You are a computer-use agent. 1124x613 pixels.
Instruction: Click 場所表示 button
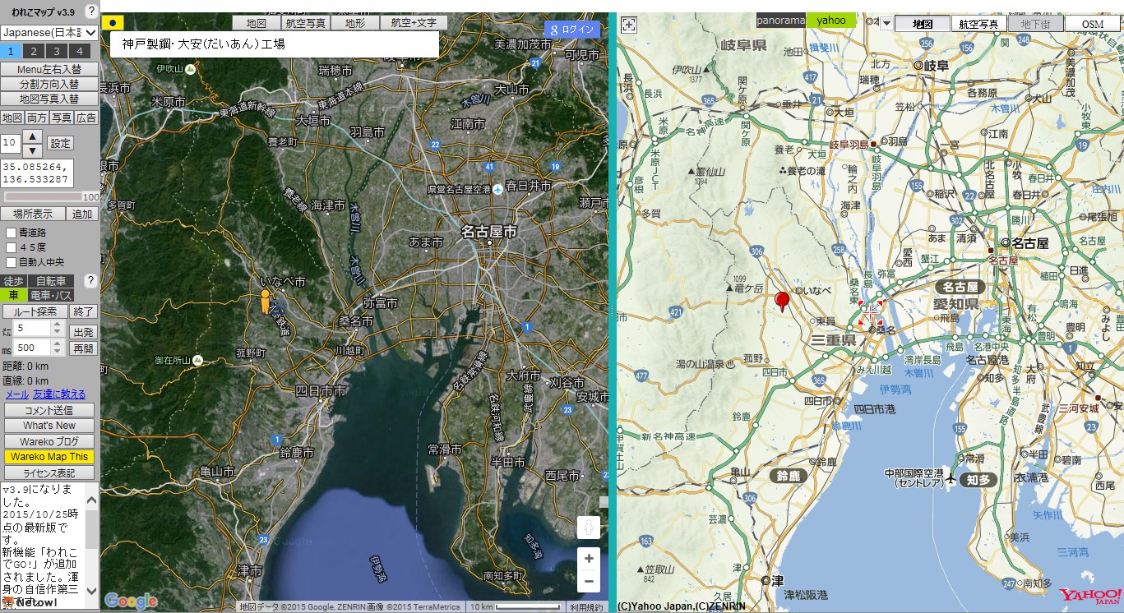coord(33,214)
